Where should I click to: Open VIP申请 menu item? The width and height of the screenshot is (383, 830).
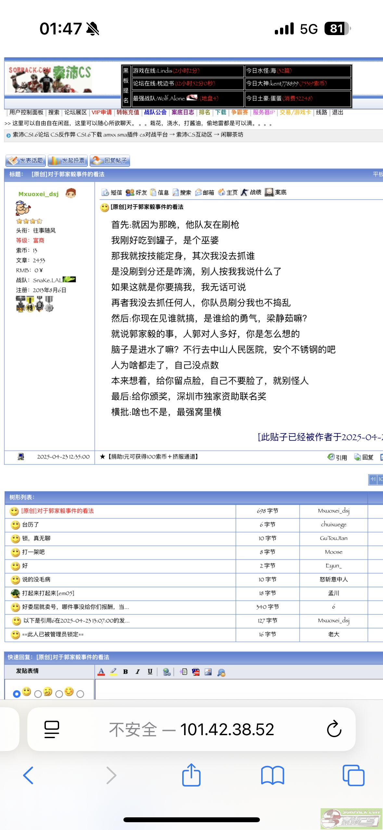[101, 112]
